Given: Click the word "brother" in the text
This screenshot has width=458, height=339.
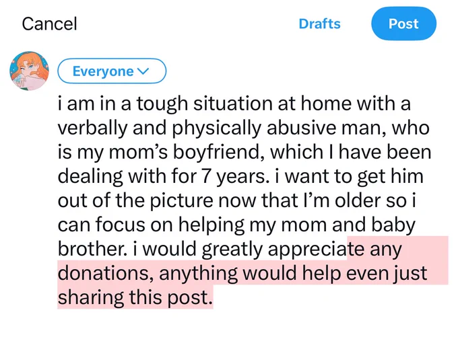Looking at the screenshot, I should tap(90, 249).
